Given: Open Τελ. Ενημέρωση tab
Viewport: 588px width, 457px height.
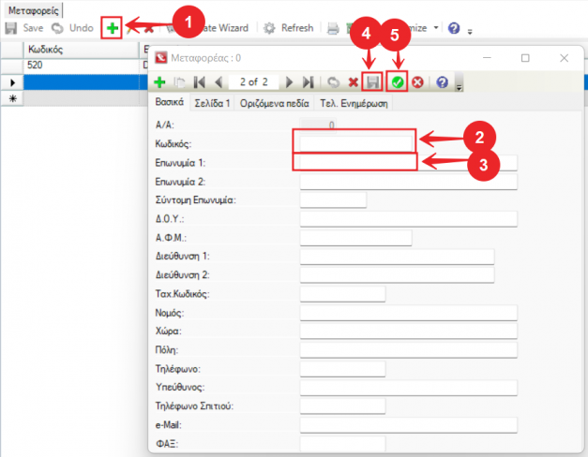Looking at the screenshot, I should (x=354, y=103).
